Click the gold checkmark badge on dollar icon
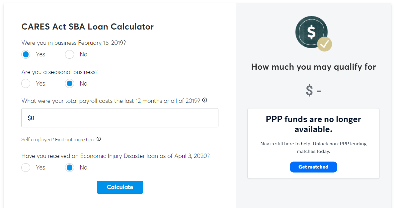Image resolution: width=404 pixels, height=208 pixels. tap(324, 44)
